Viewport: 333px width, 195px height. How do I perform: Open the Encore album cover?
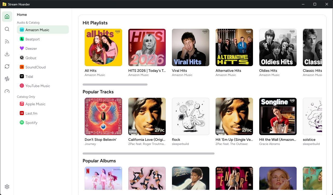(x=234, y=178)
